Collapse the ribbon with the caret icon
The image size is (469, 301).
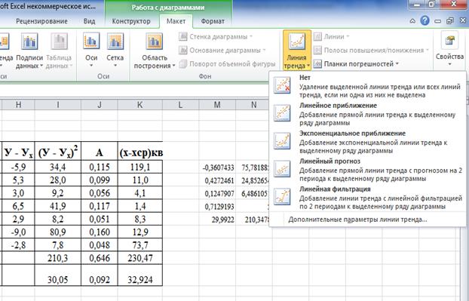(x=412, y=21)
